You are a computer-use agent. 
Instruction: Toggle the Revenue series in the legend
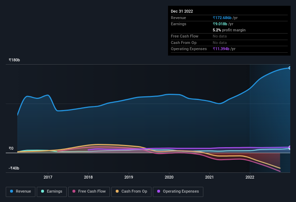click(21, 192)
